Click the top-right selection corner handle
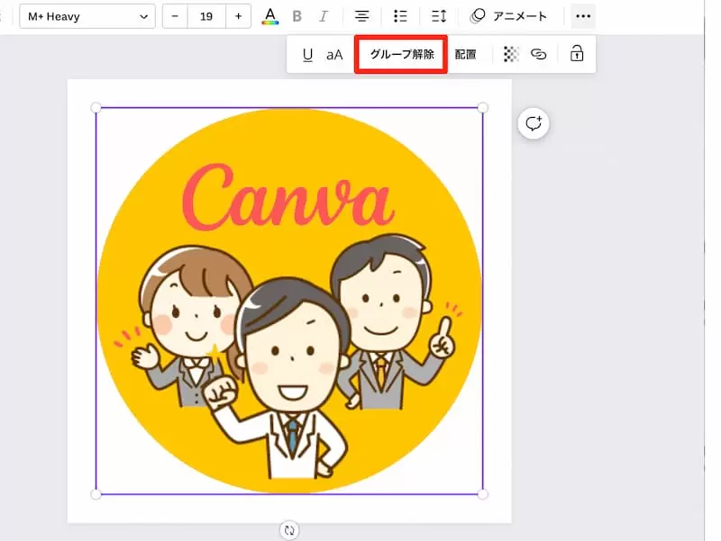 [x=483, y=108]
